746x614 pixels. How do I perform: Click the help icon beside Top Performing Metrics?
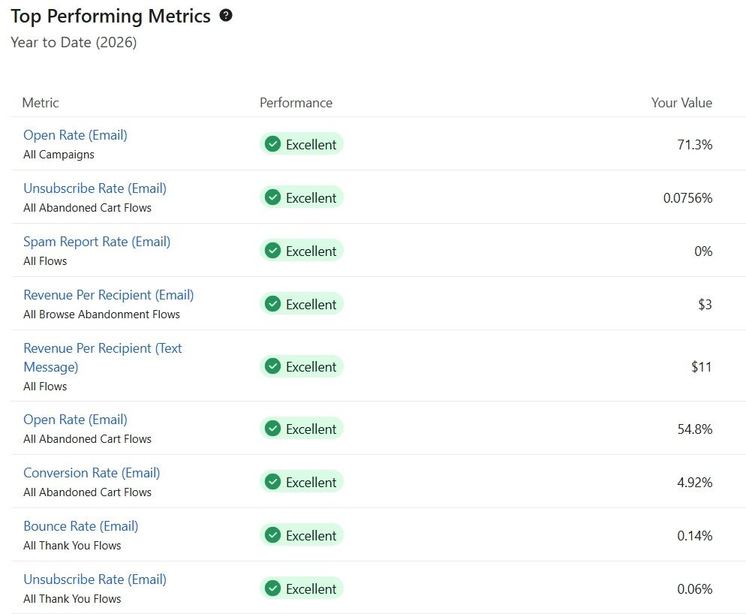[226, 15]
